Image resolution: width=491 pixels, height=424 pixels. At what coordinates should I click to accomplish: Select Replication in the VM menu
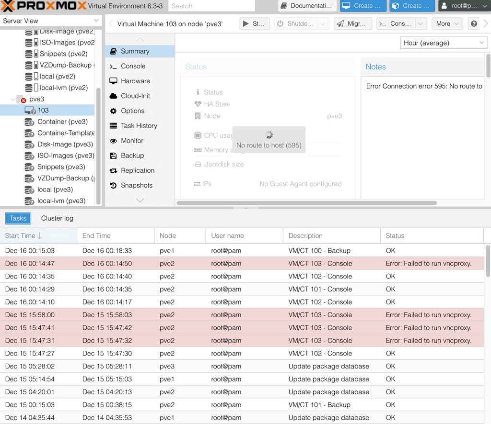(x=140, y=170)
